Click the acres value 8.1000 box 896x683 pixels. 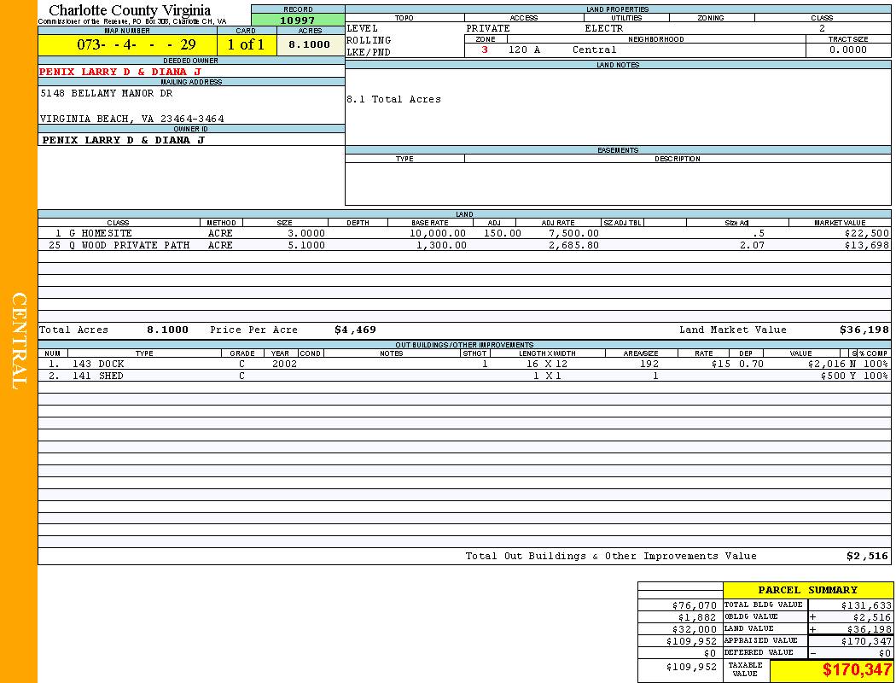(310, 45)
